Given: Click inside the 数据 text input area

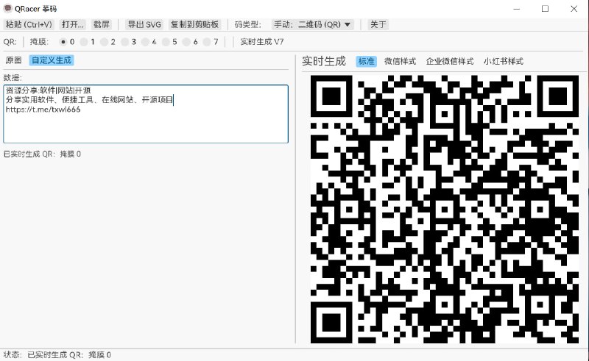Looking at the screenshot, I should click(x=146, y=114).
